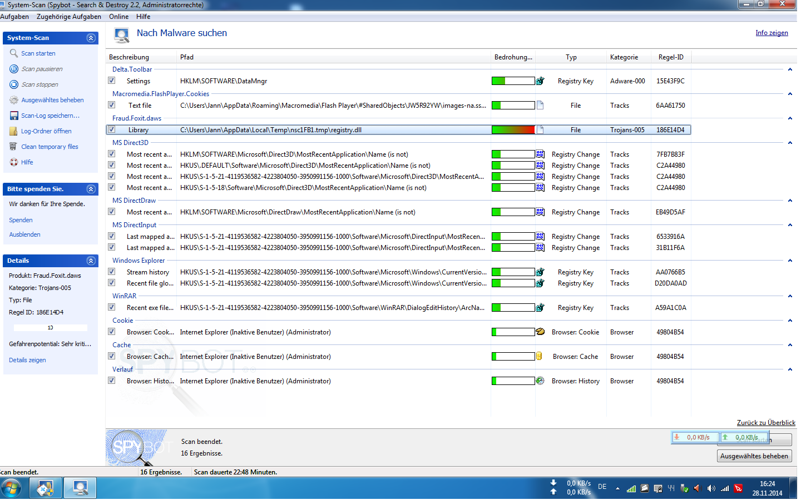Toggle checkbox for DirectDraw Most recent row

[111, 212]
